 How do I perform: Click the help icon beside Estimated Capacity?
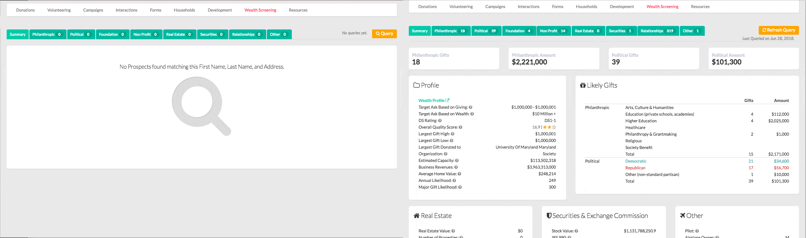[457, 161]
